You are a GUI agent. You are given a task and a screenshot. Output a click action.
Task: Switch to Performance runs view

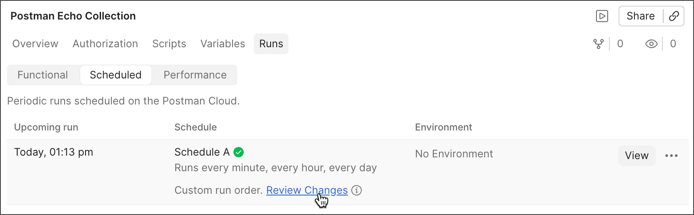pyautogui.click(x=195, y=75)
